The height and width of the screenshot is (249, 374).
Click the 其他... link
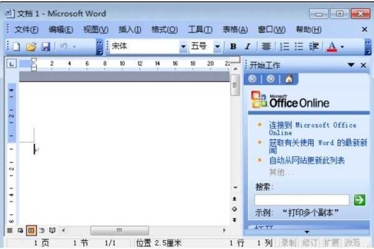coord(281,172)
